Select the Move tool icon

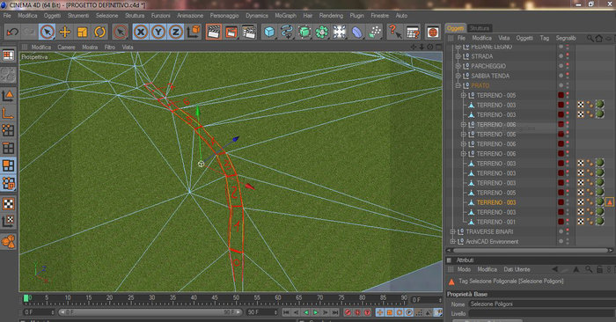click(65, 32)
